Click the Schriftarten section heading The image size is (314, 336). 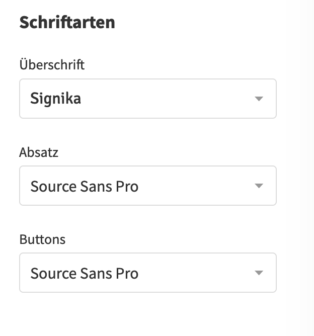[x=67, y=23]
